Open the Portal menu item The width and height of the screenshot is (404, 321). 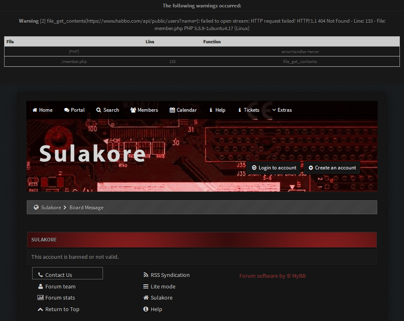tap(74, 110)
